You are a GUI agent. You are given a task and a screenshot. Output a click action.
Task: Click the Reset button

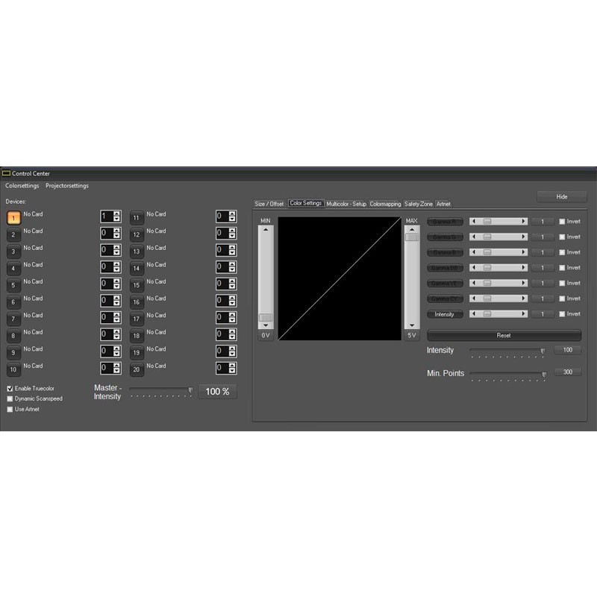tap(504, 335)
